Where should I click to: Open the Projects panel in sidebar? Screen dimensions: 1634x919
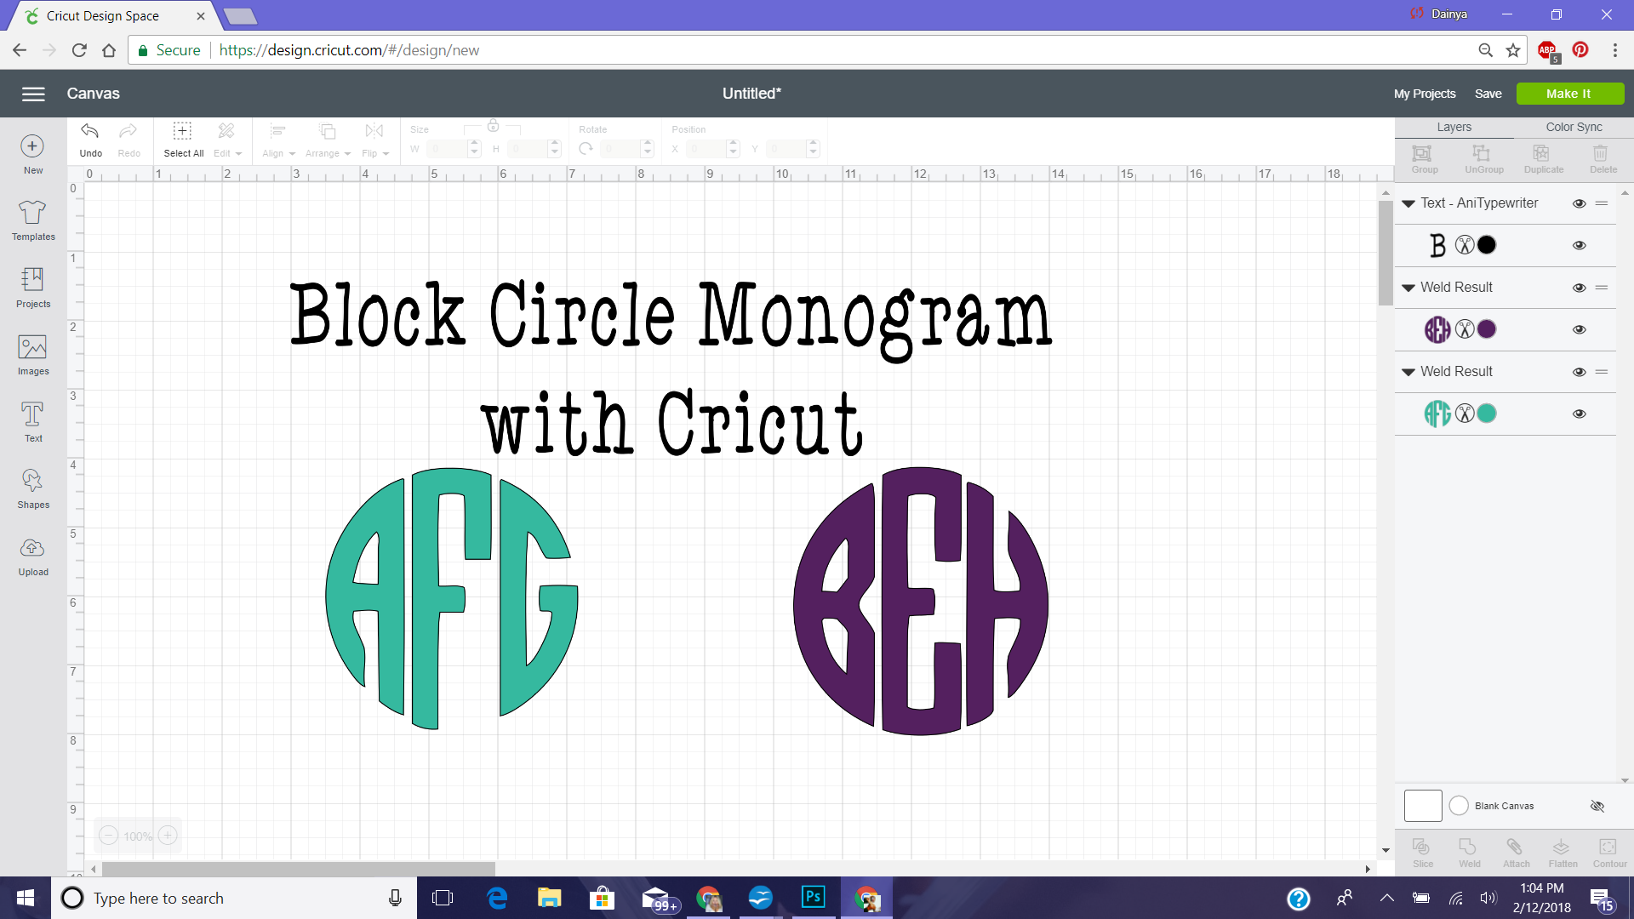tap(33, 288)
